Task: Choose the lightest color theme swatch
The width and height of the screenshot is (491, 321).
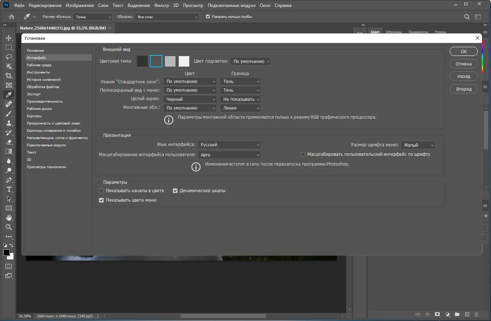Action: click(184, 62)
